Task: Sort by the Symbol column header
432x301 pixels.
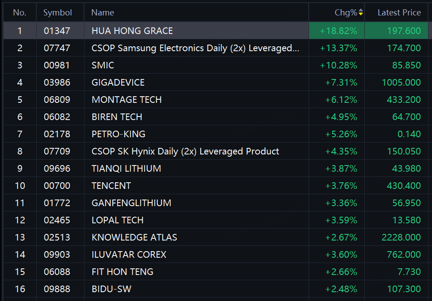Action: 57,13
